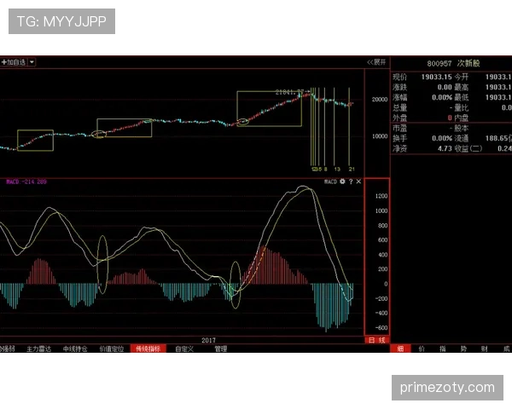Open the 价值定位 tab
The image size is (512, 409).
(x=112, y=349)
